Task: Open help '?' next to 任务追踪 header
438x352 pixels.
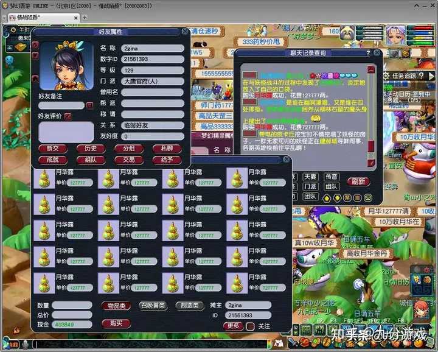Action: (x=422, y=76)
